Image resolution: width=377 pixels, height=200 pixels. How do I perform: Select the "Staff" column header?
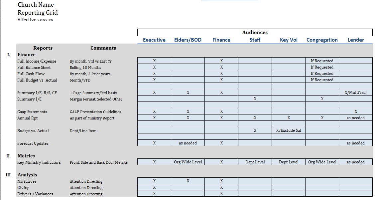click(255, 40)
